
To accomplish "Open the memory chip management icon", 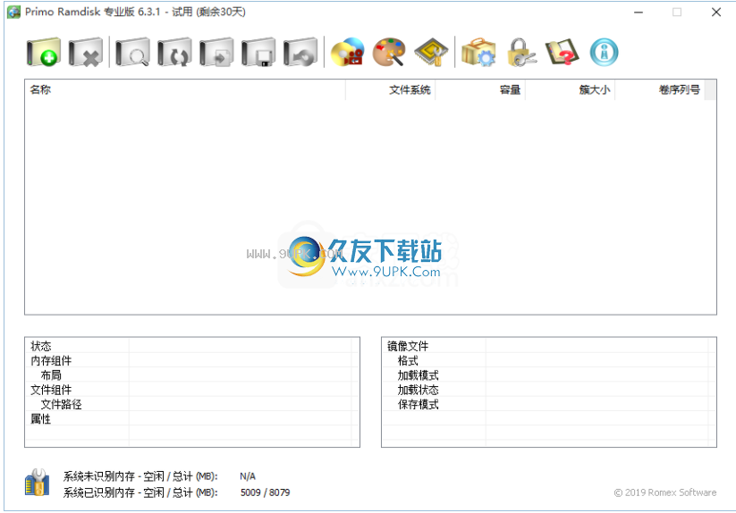I will pyautogui.click(x=431, y=52).
